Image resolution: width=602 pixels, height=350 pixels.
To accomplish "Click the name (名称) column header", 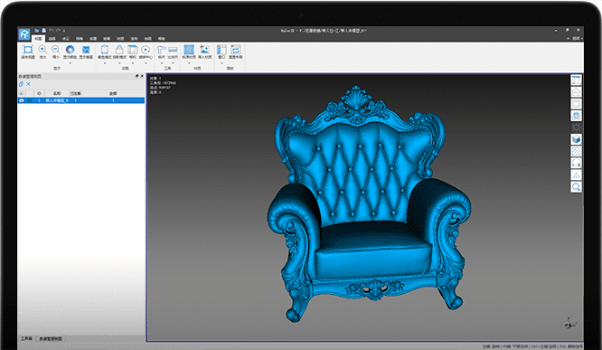I will (57, 93).
